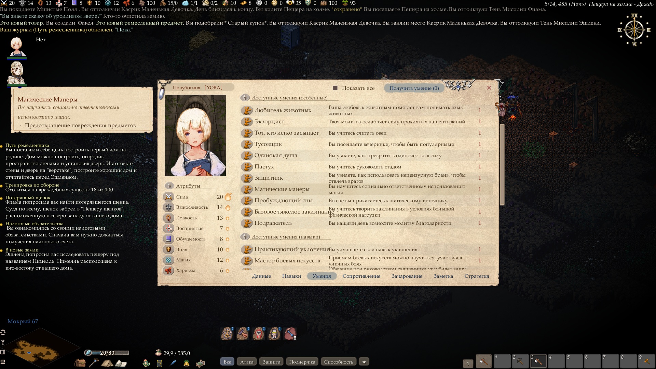This screenshot has height=369, width=656.
Task: Click the Получить умение (0) button
Action: [414, 88]
